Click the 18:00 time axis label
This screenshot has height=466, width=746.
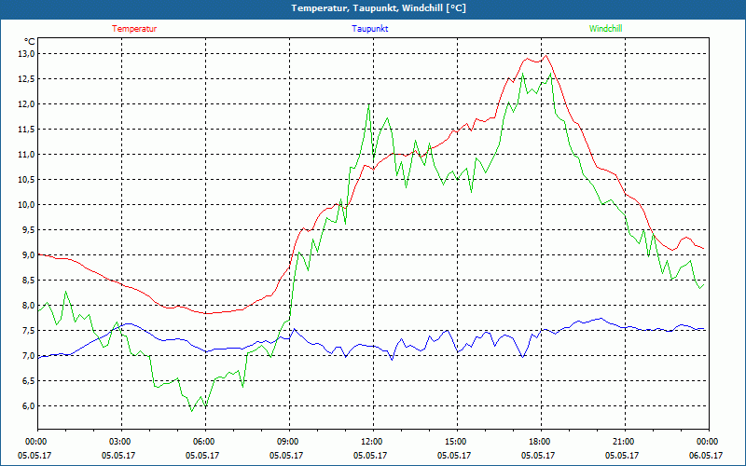tap(541, 442)
